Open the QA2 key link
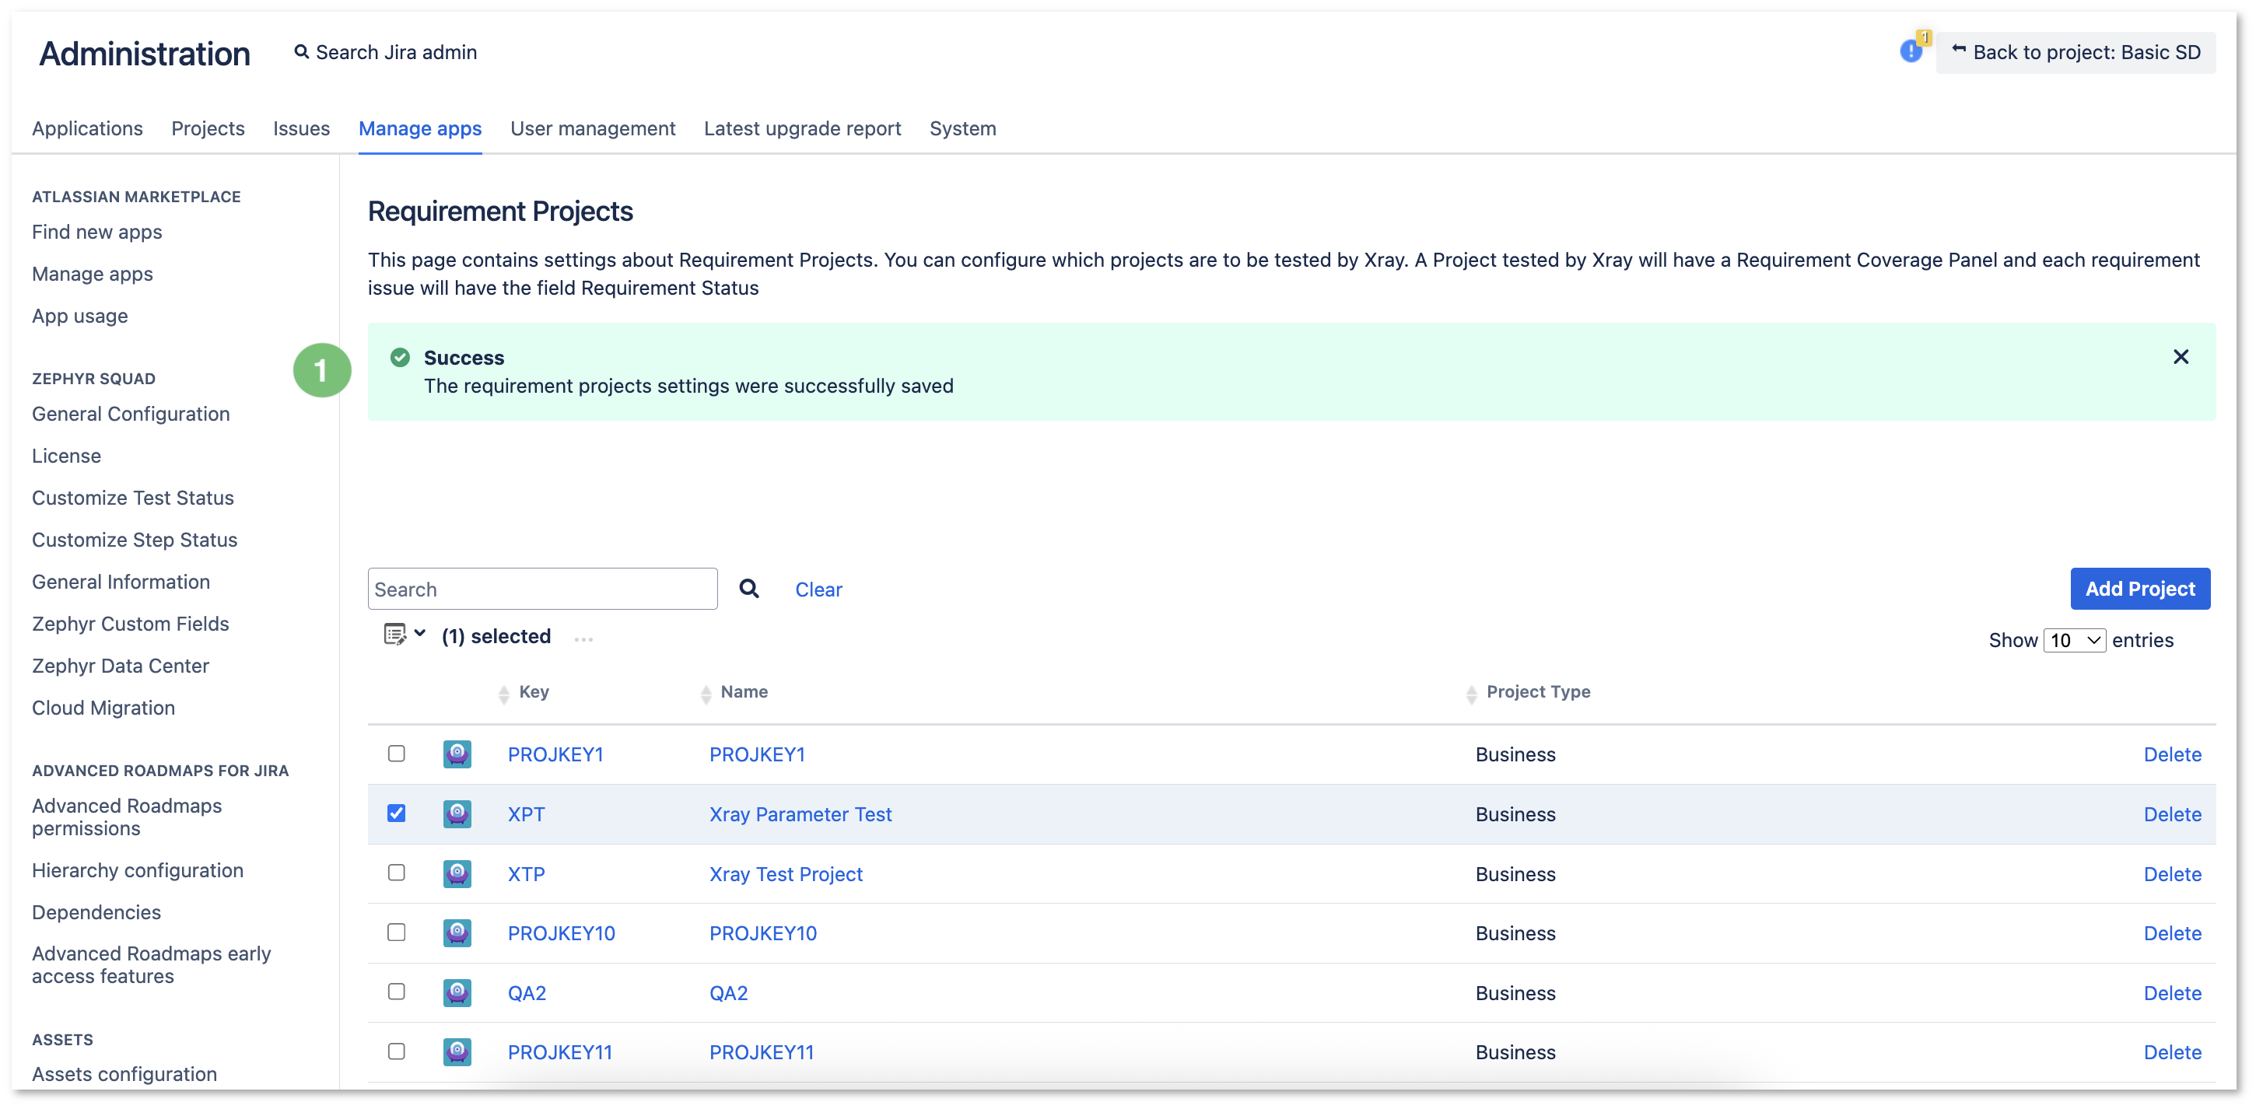The image size is (2256, 1109). point(527,992)
